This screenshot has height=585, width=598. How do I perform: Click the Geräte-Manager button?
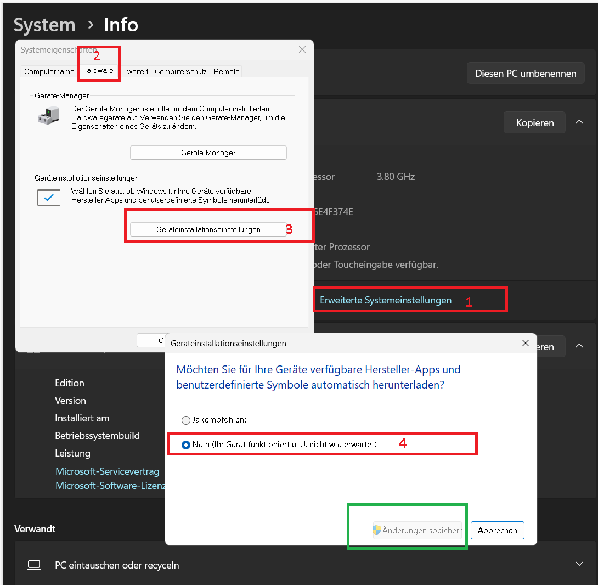[x=208, y=153]
